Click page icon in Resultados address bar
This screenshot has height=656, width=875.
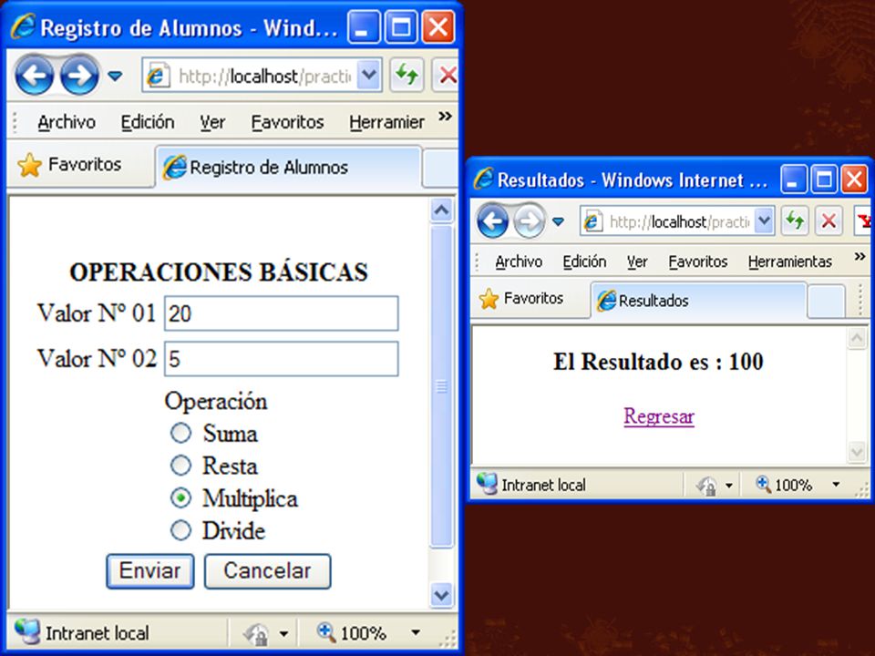[592, 222]
